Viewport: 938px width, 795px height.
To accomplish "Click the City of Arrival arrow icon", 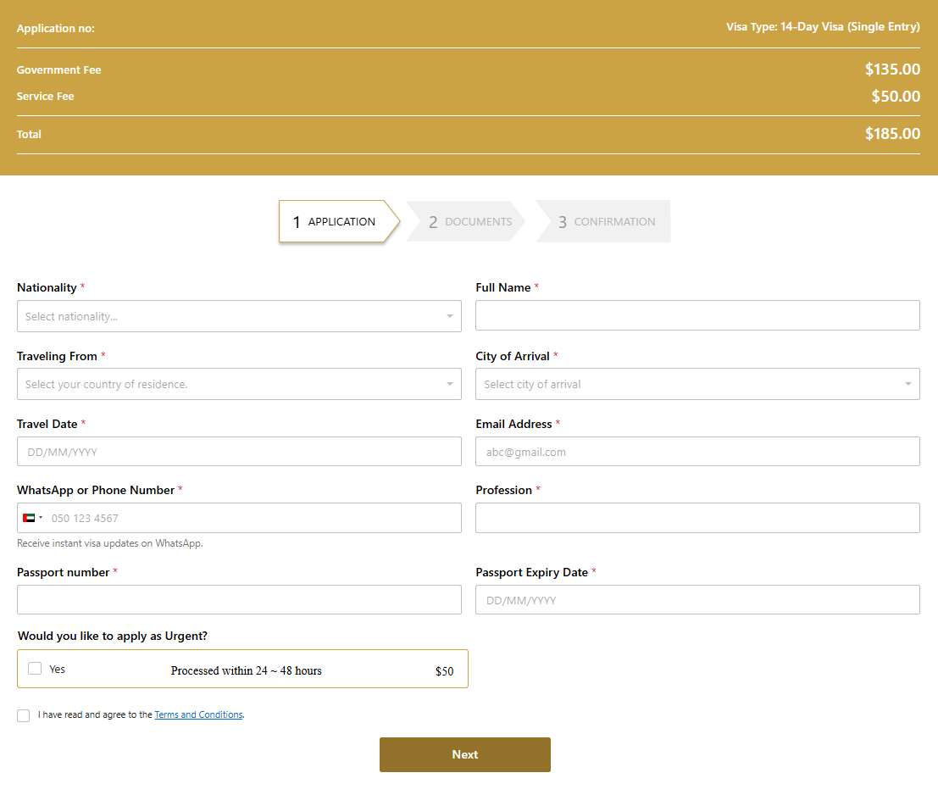I will point(907,384).
